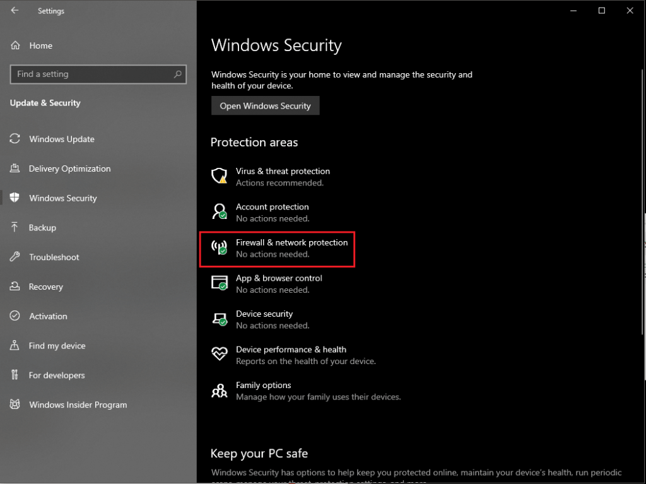Open Firewall & network protection
This screenshot has width=646, height=484.
tap(291, 242)
